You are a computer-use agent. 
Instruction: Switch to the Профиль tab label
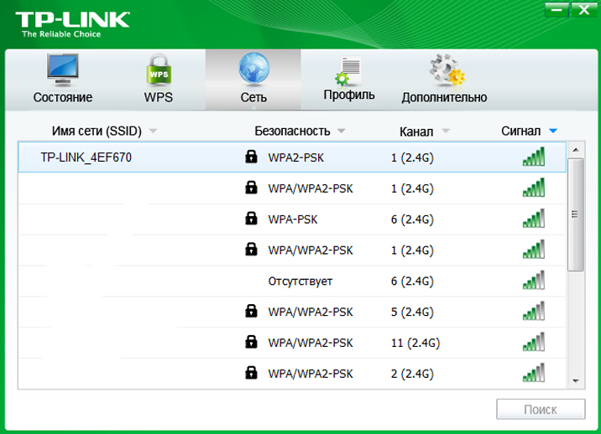point(349,95)
